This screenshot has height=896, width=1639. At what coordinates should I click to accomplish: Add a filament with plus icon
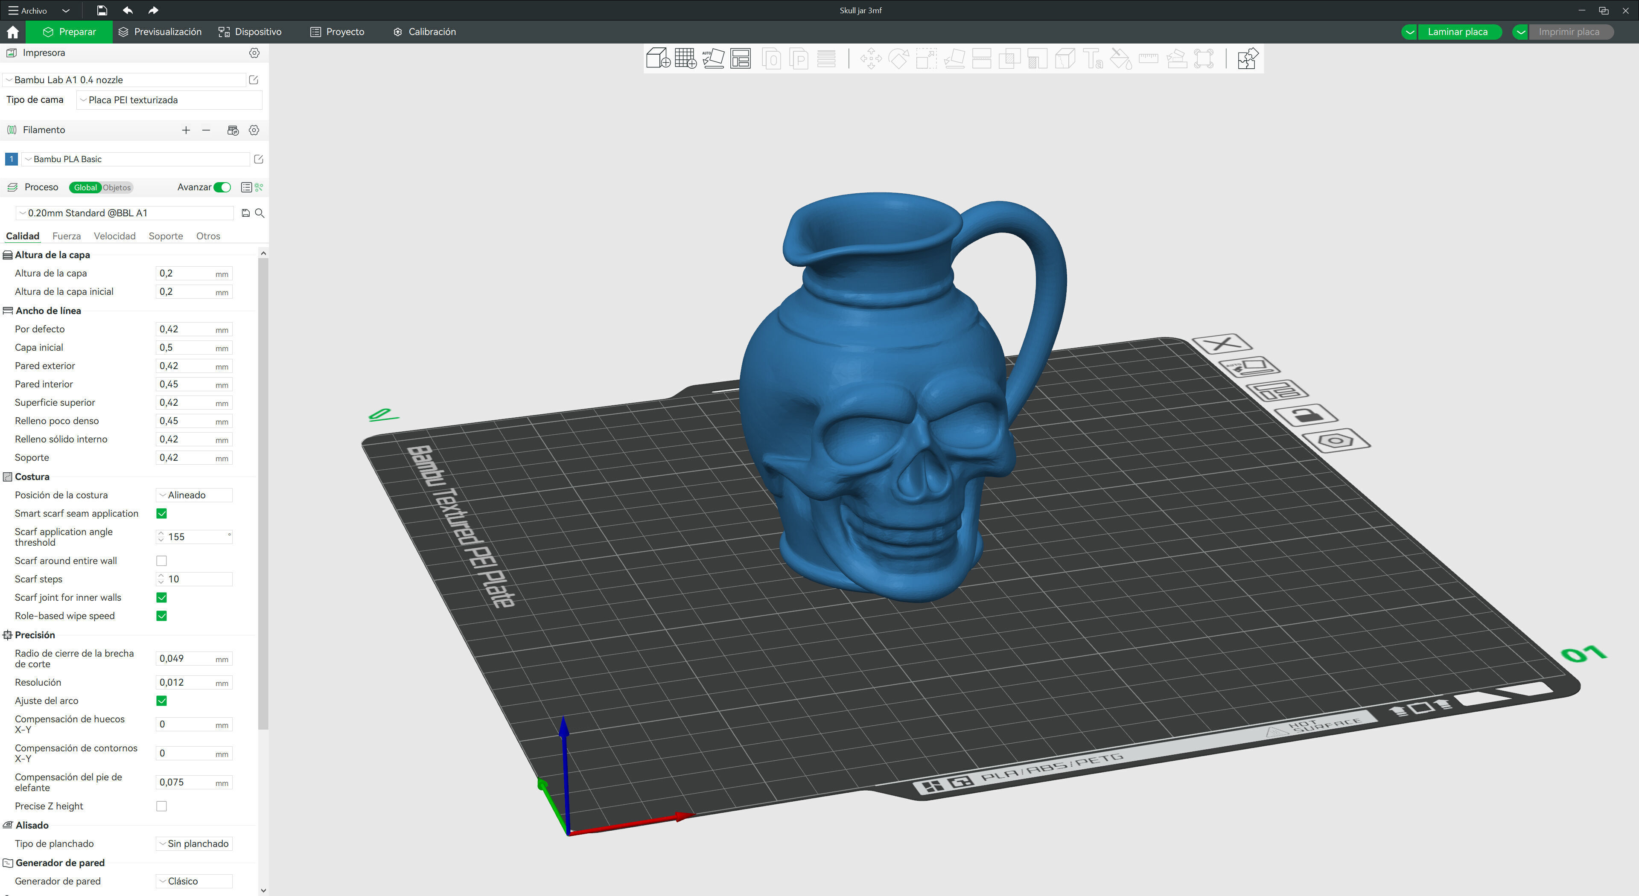pos(186,130)
